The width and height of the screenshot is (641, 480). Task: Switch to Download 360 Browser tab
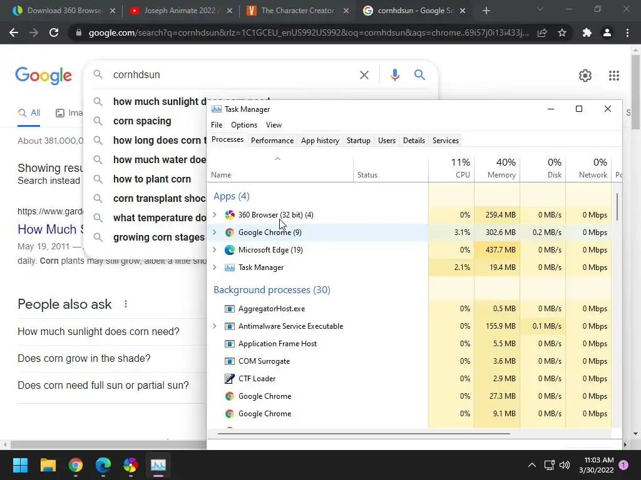click(63, 11)
